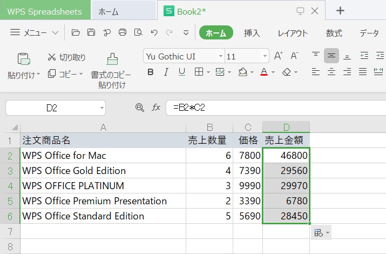Click the cell style format icon

(x=220, y=72)
